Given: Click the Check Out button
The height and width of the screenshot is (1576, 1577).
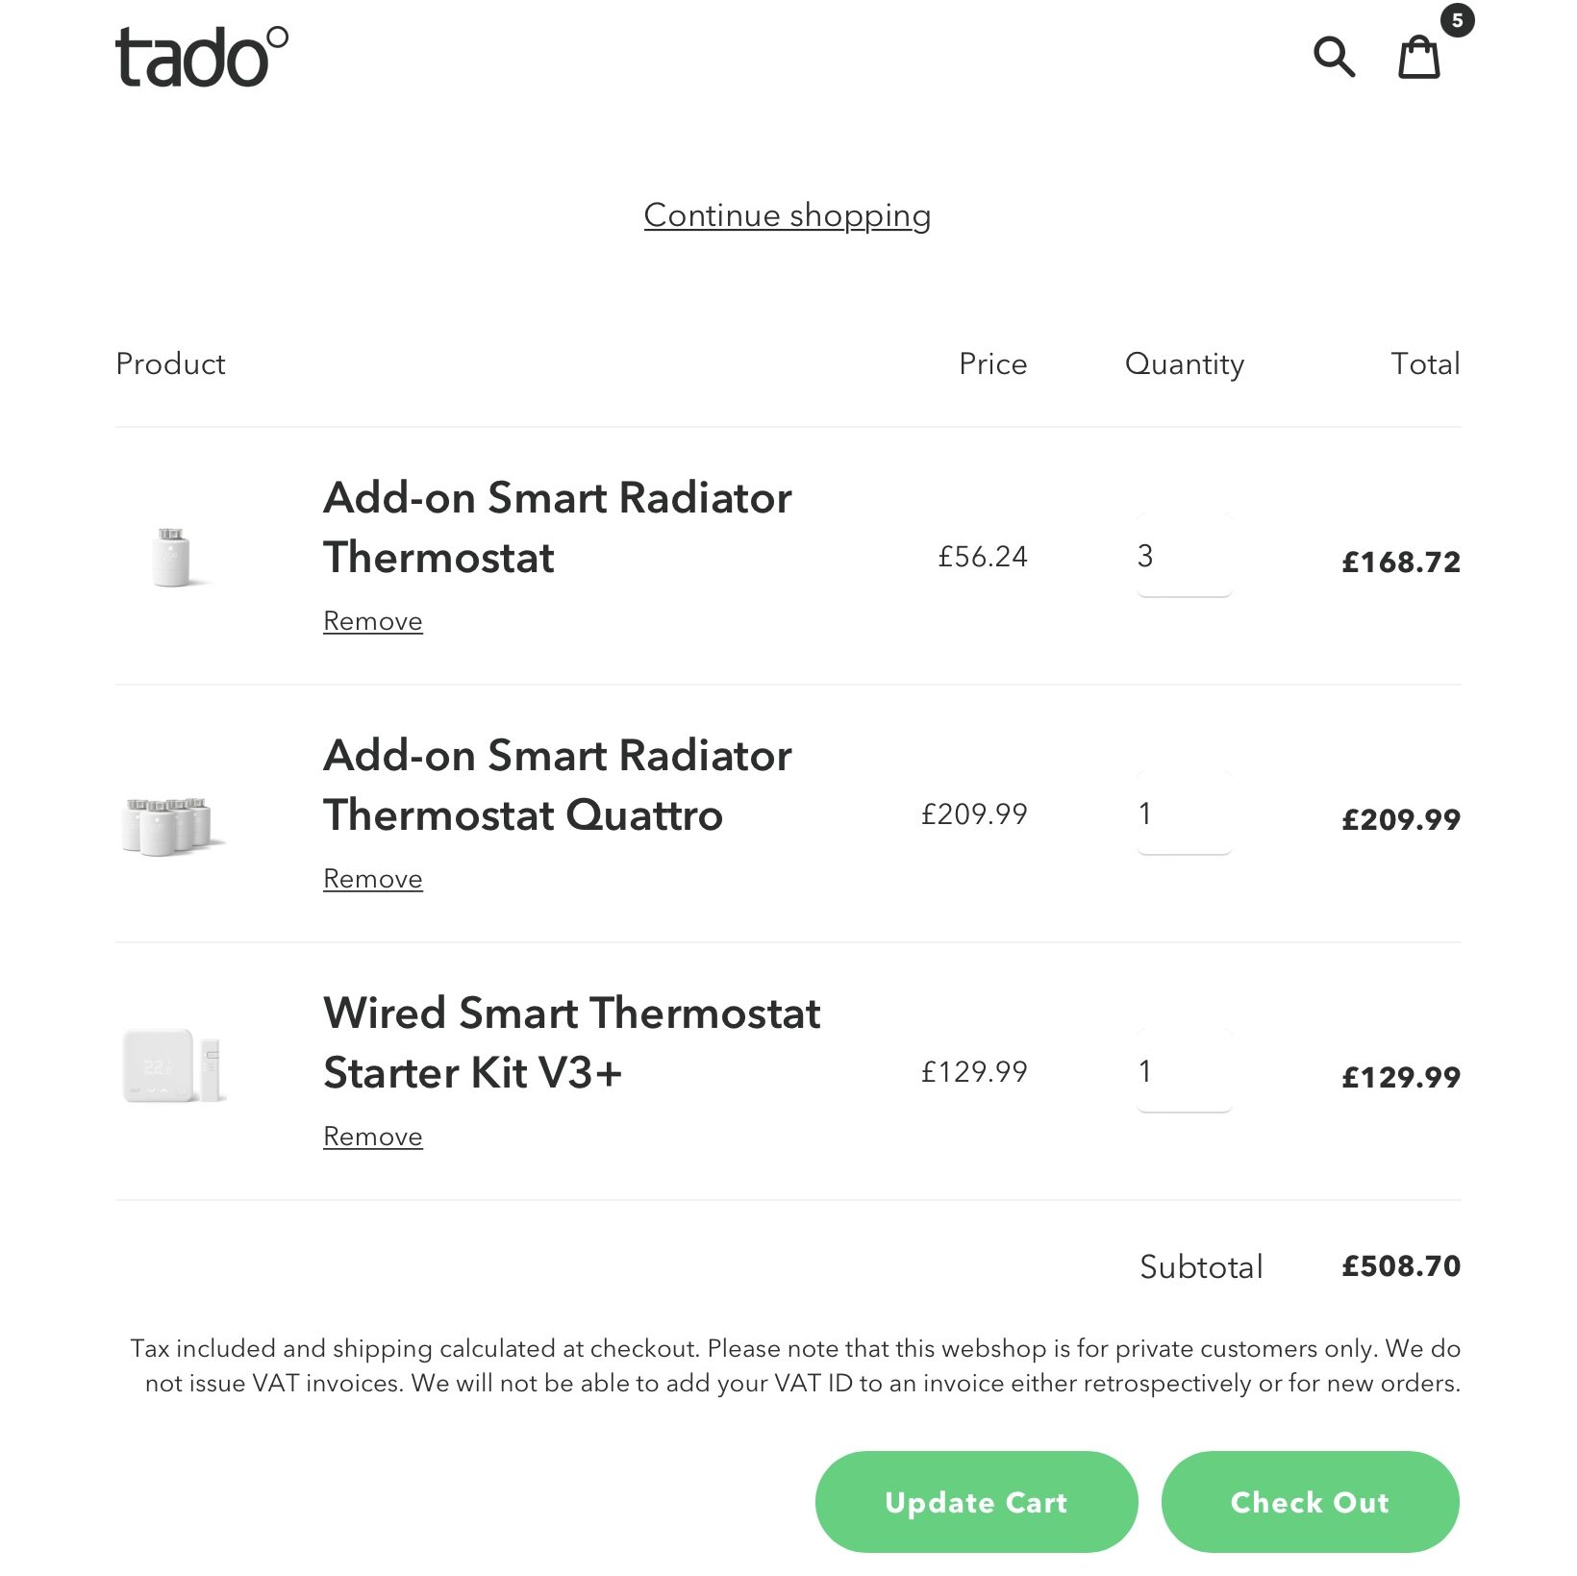Looking at the screenshot, I should point(1310,1502).
